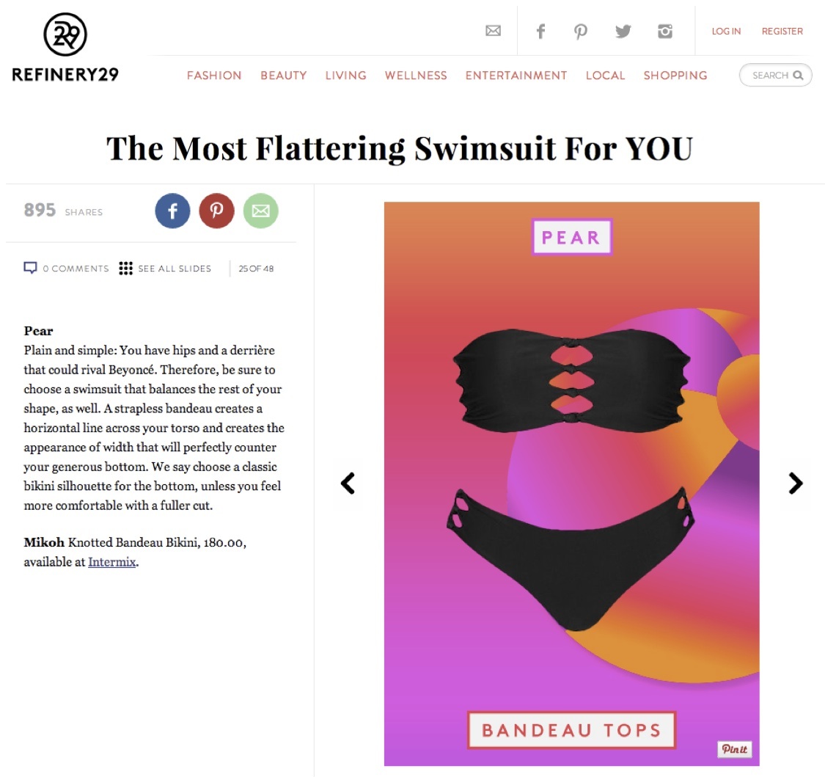The height and width of the screenshot is (777, 825).
Task: Open Pinterest icon in header
Action: click(x=580, y=32)
